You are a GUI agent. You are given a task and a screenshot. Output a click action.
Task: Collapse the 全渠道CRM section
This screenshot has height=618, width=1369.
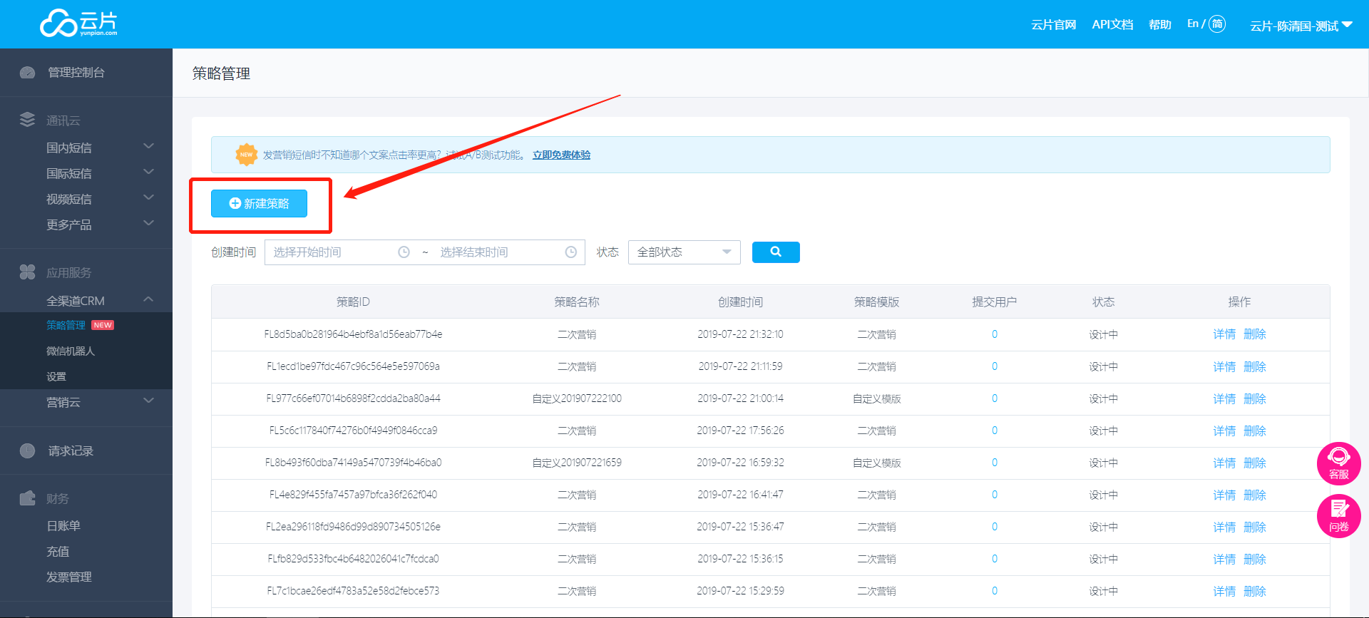(148, 300)
